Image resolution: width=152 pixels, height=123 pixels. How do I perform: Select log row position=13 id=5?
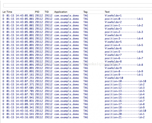[x=77, y=91]
